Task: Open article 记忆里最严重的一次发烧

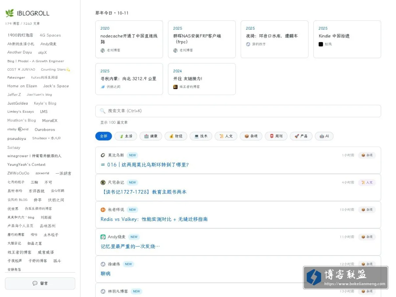Action: [130, 246]
